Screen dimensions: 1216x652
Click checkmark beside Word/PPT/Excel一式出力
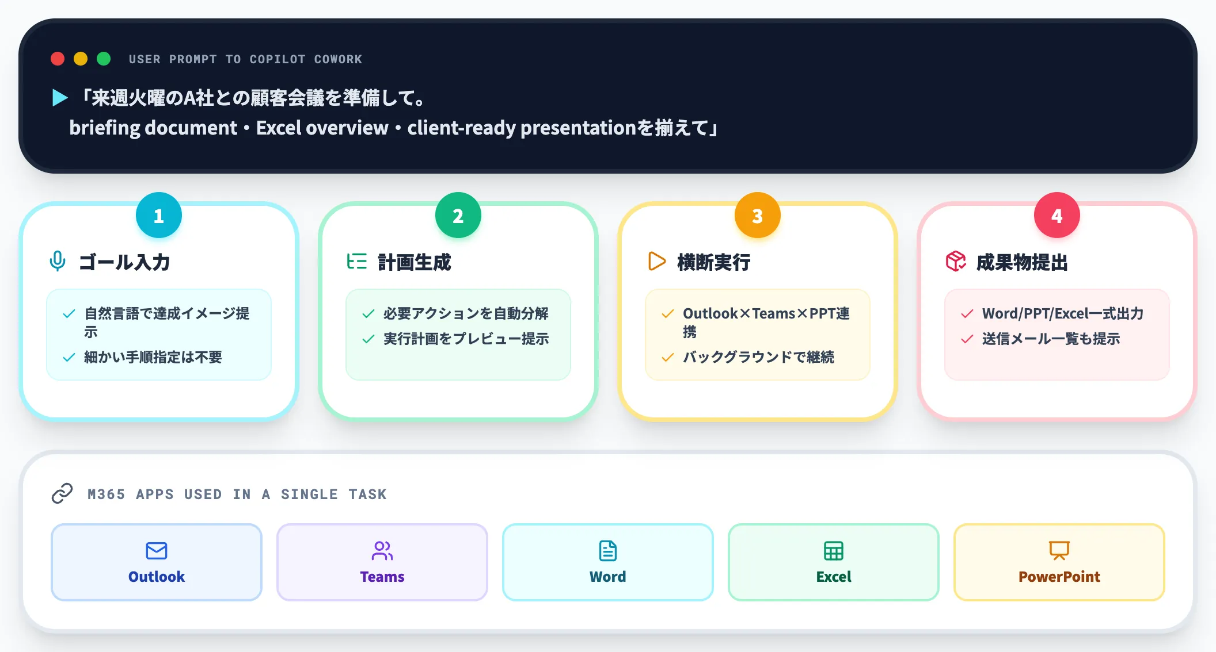(x=967, y=314)
